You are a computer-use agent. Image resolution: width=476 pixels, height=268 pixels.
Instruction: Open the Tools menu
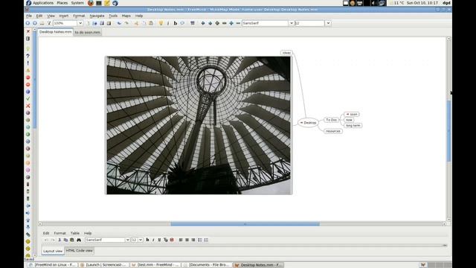(x=113, y=16)
